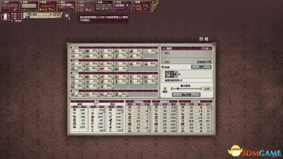The width and height of the screenshot is (283, 159).
Task: Open the 人口 (Population) tab
Action: pyautogui.click(x=85, y=6)
